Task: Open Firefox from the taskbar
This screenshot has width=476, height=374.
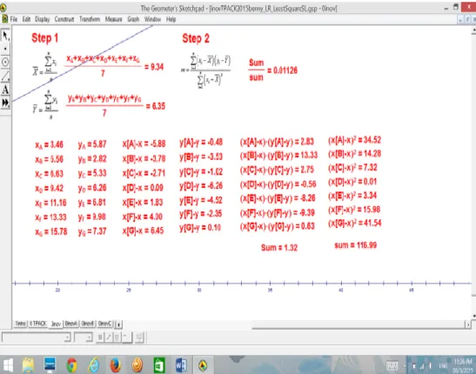Action: [116, 365]
